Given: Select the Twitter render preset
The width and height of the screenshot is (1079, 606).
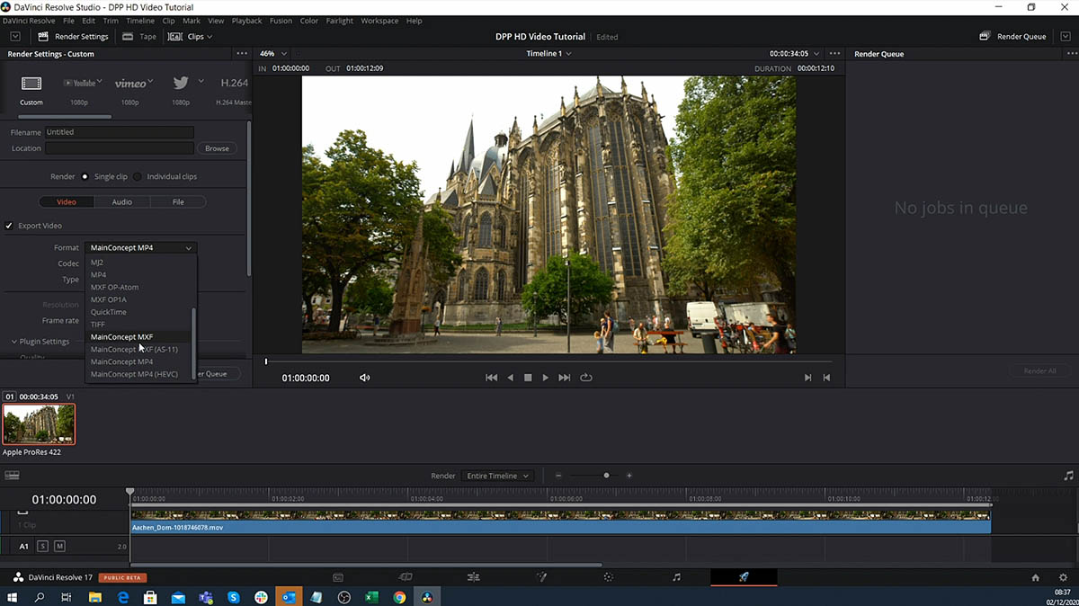Looking at the screenshot, I should coord(181,84).
